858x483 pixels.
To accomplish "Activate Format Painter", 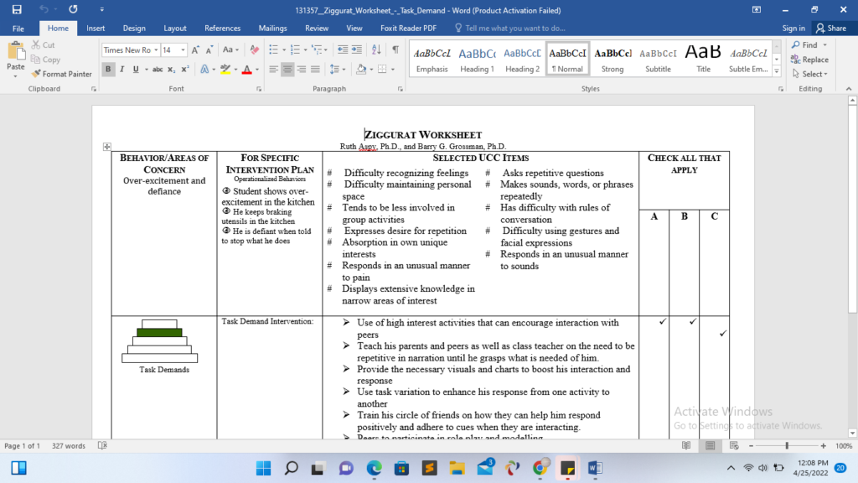I will [61, 74].
